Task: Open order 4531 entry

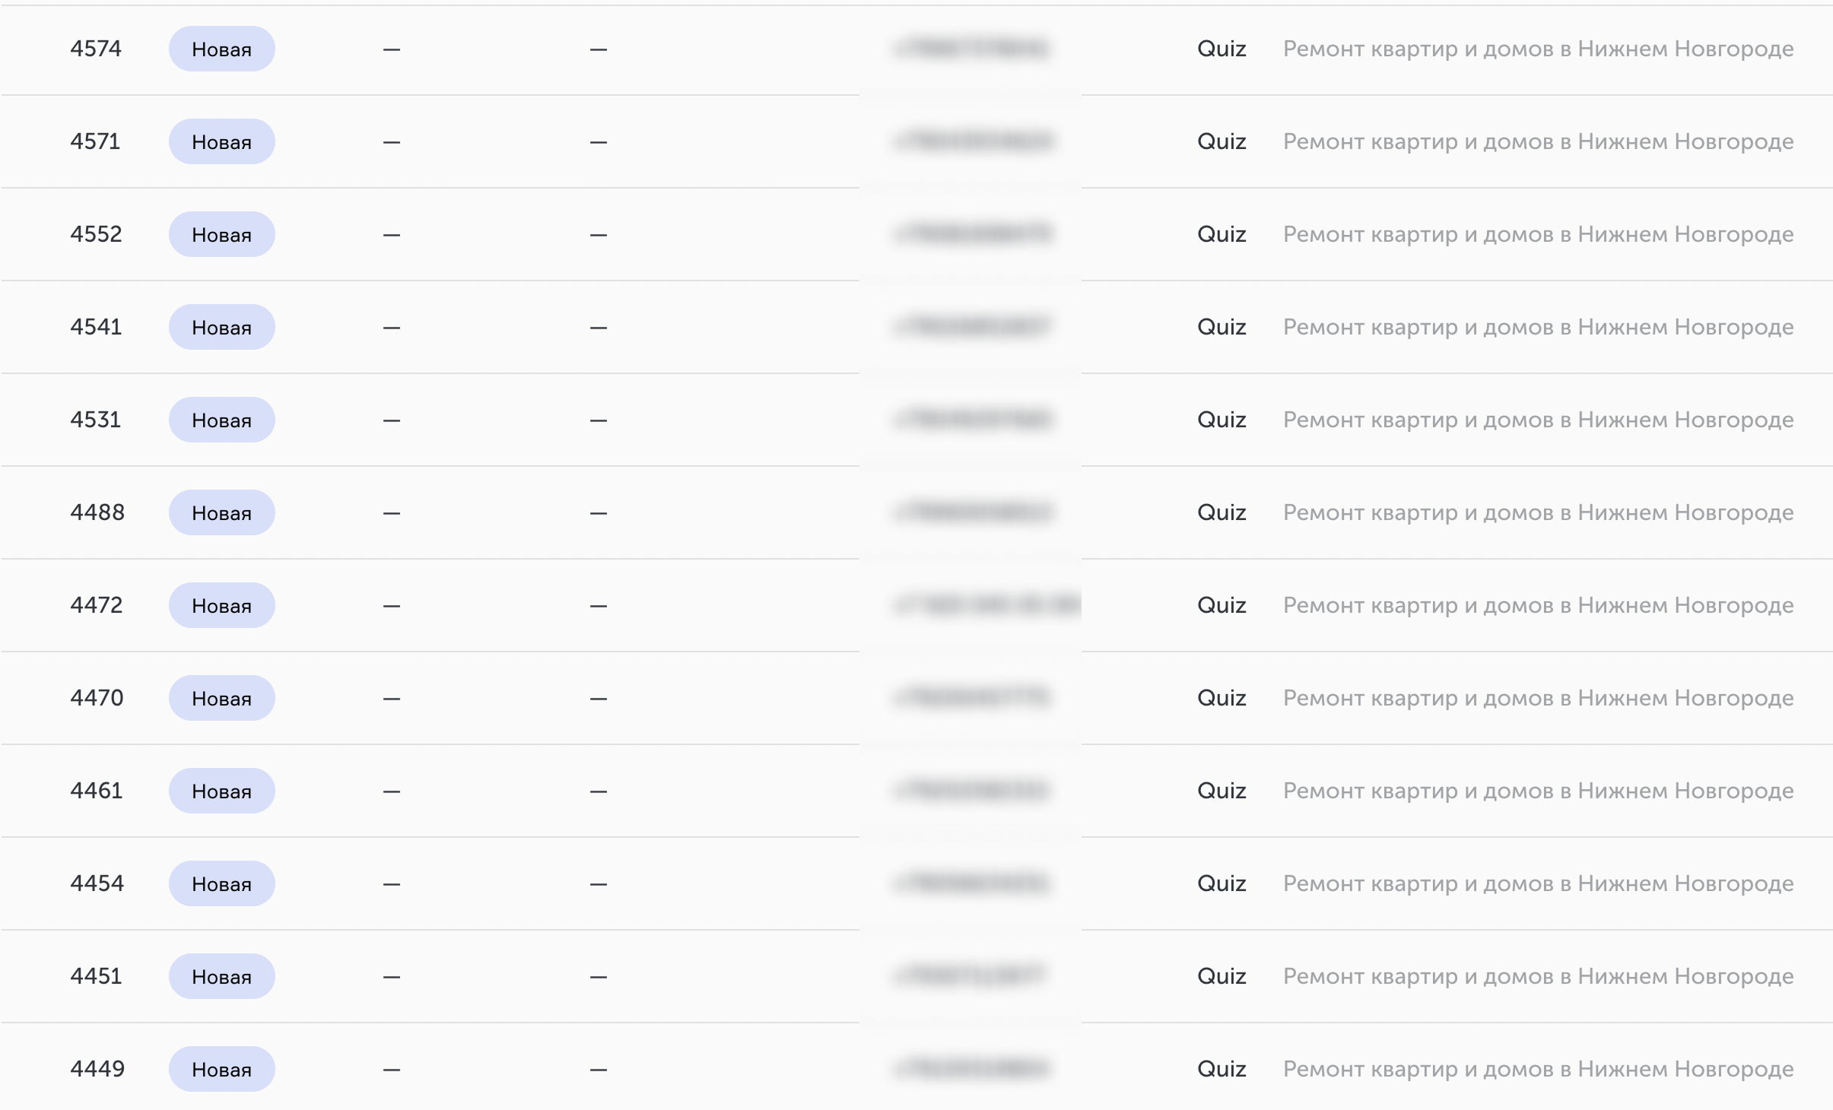Action: 916,420
